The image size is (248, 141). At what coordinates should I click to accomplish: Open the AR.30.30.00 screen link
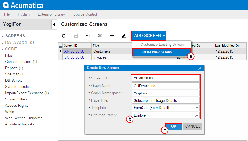(x=74, y=51)
